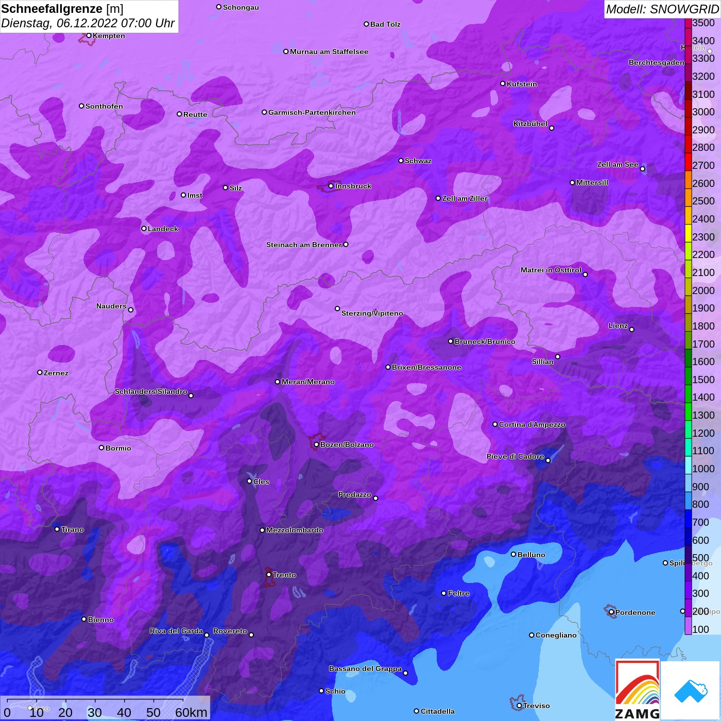
Task: Select the Innsbruck city marker dot
Action: (x=331, y=186)
